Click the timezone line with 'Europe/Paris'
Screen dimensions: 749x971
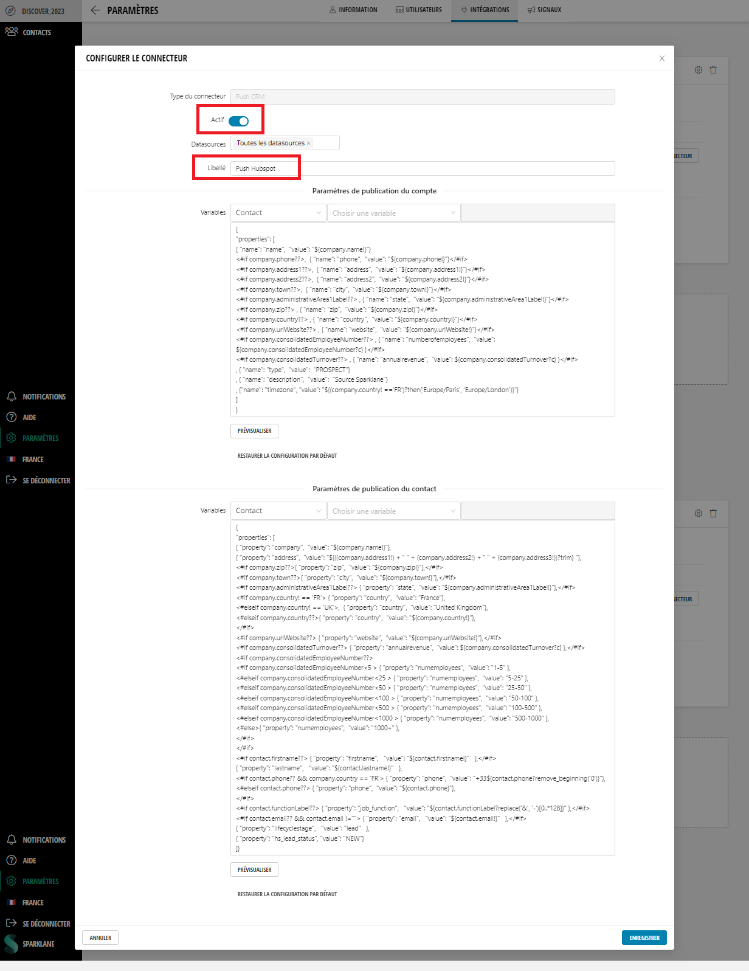[377, 390]
